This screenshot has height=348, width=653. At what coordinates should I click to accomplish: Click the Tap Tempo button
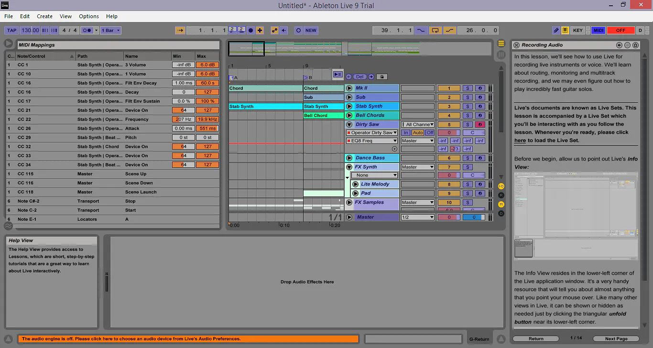(11, 30)
